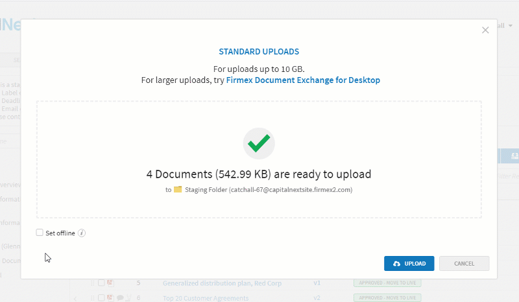Click the users icon in the column header
519x302 pixels.
514,156
